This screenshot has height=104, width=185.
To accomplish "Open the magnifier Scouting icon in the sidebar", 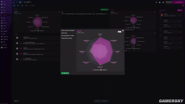I will pyautogui.click(x=2, y=31).
